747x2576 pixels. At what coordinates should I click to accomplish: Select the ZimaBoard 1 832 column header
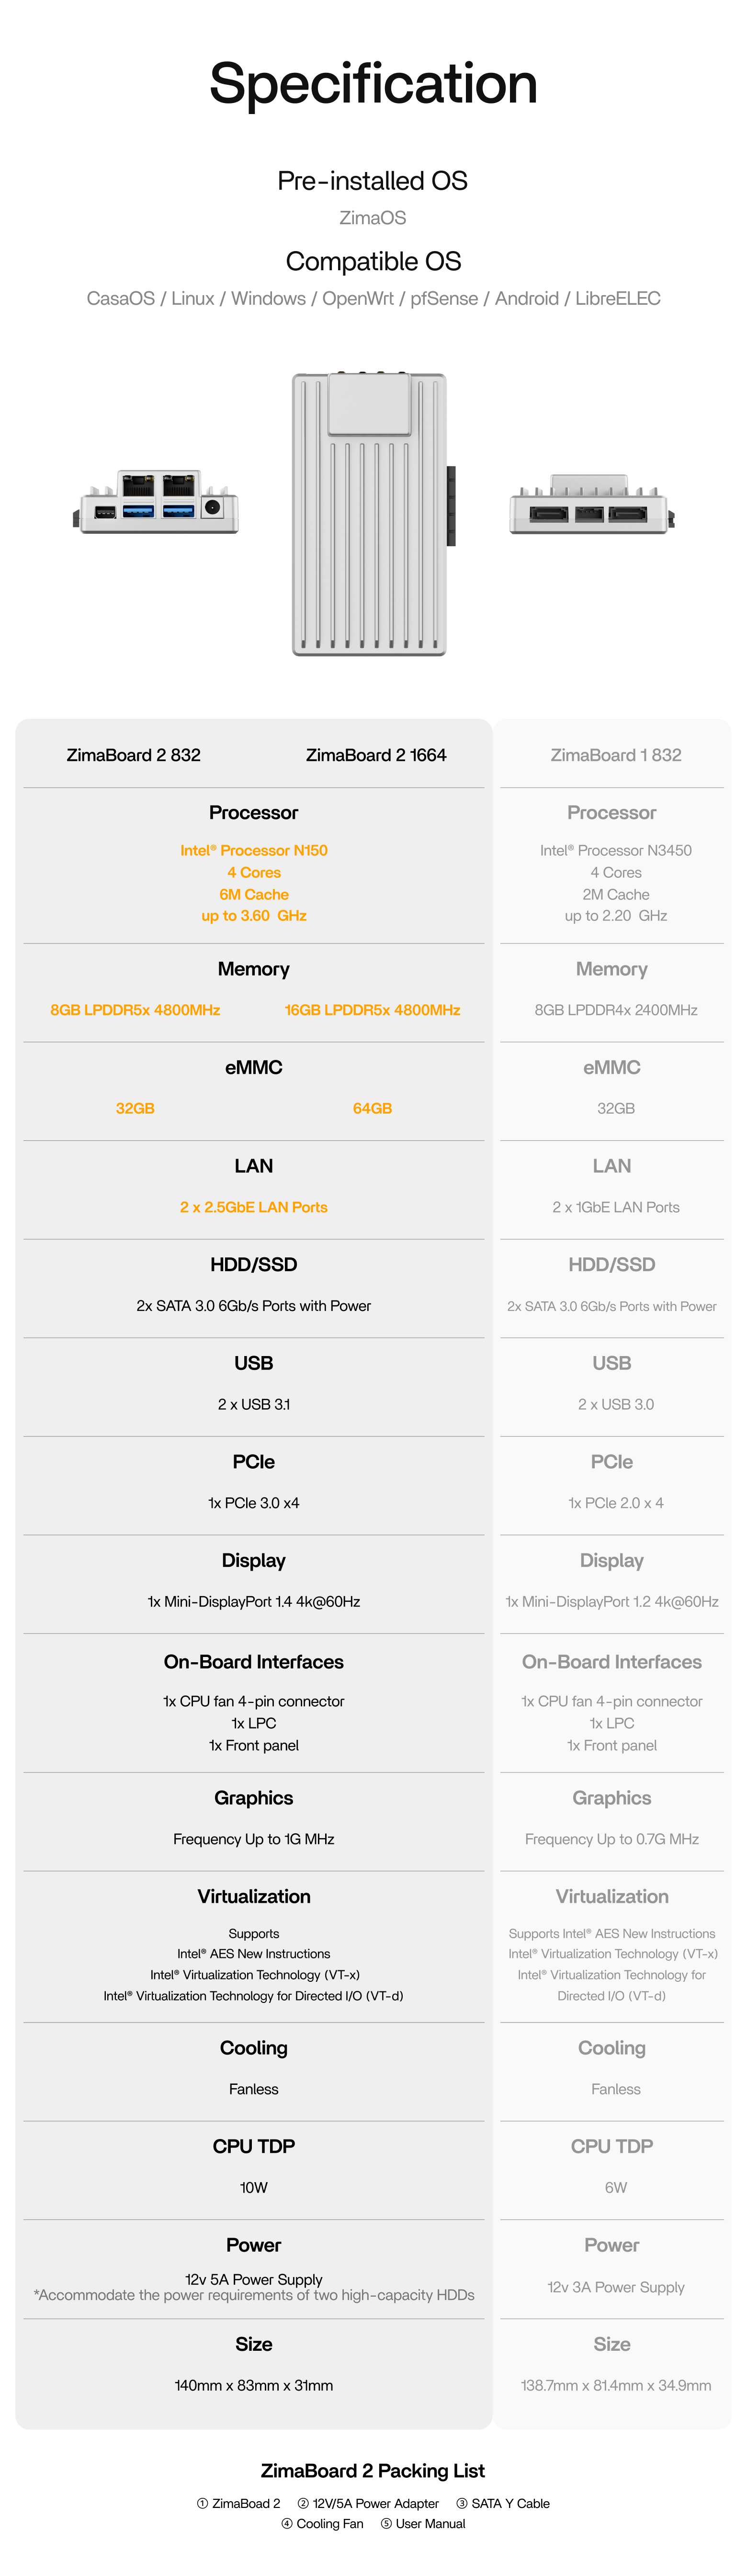(615, 755)
